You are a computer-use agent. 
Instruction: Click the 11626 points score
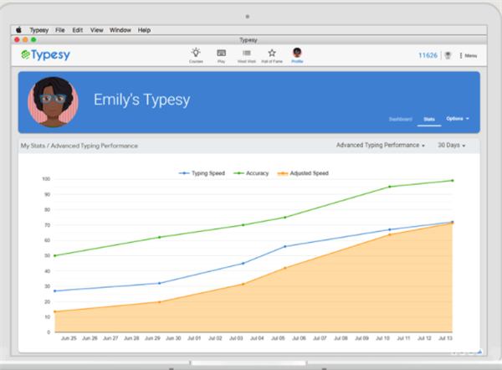[x=428, y=55]
